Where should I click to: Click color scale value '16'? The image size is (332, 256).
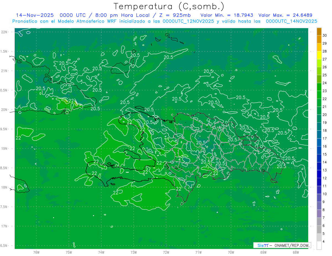point(325,146)
